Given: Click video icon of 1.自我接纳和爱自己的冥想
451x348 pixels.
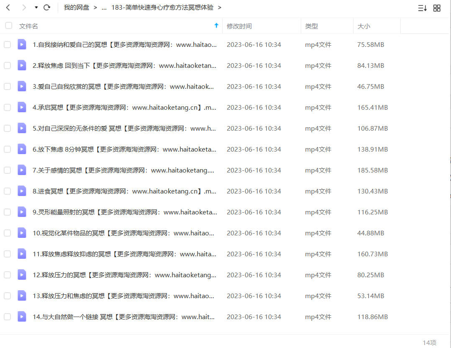Looking at the screenshot, I should 22,45.
